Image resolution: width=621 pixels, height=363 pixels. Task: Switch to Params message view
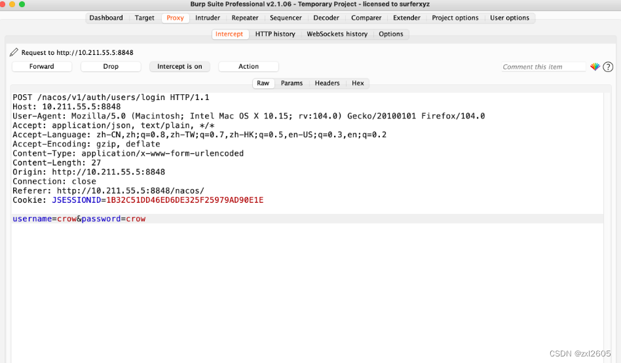[x=292, y=83]
